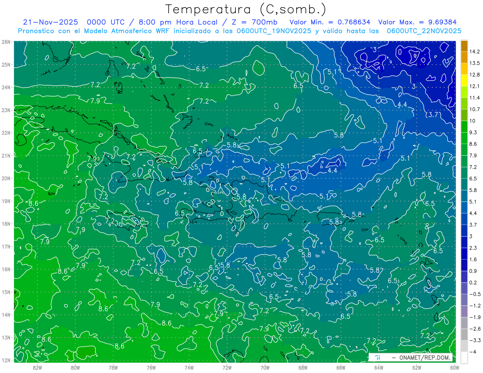This screenshot has height=373, width=483.
Task: Select "Valor Min. = 0.768634" text
Action: (330, 22)
